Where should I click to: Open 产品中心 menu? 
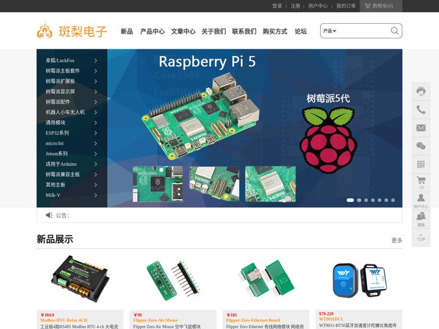tap(152, 31)
